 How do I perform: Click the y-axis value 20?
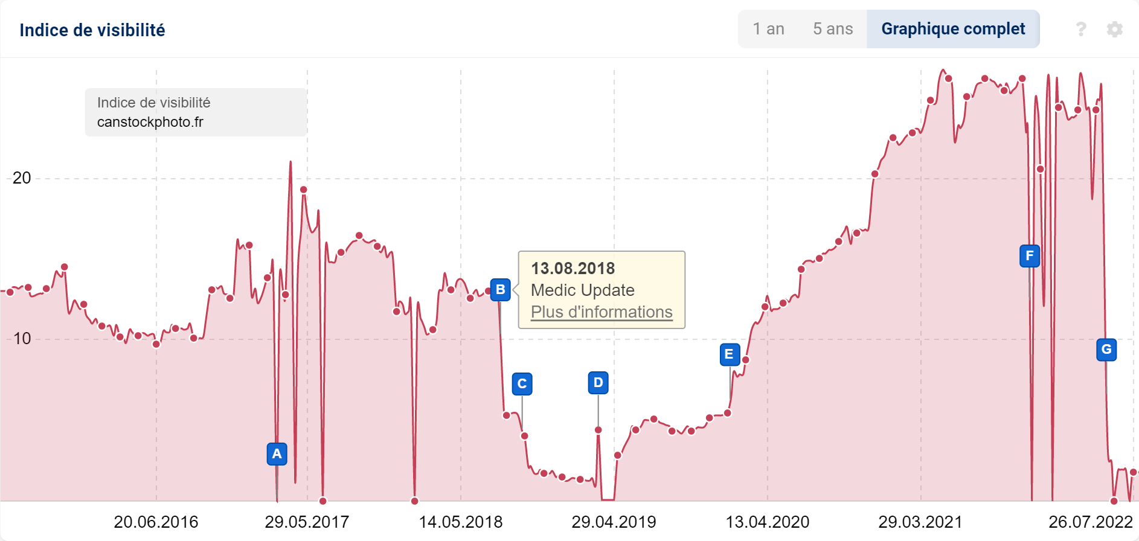(x=22, y=178)
